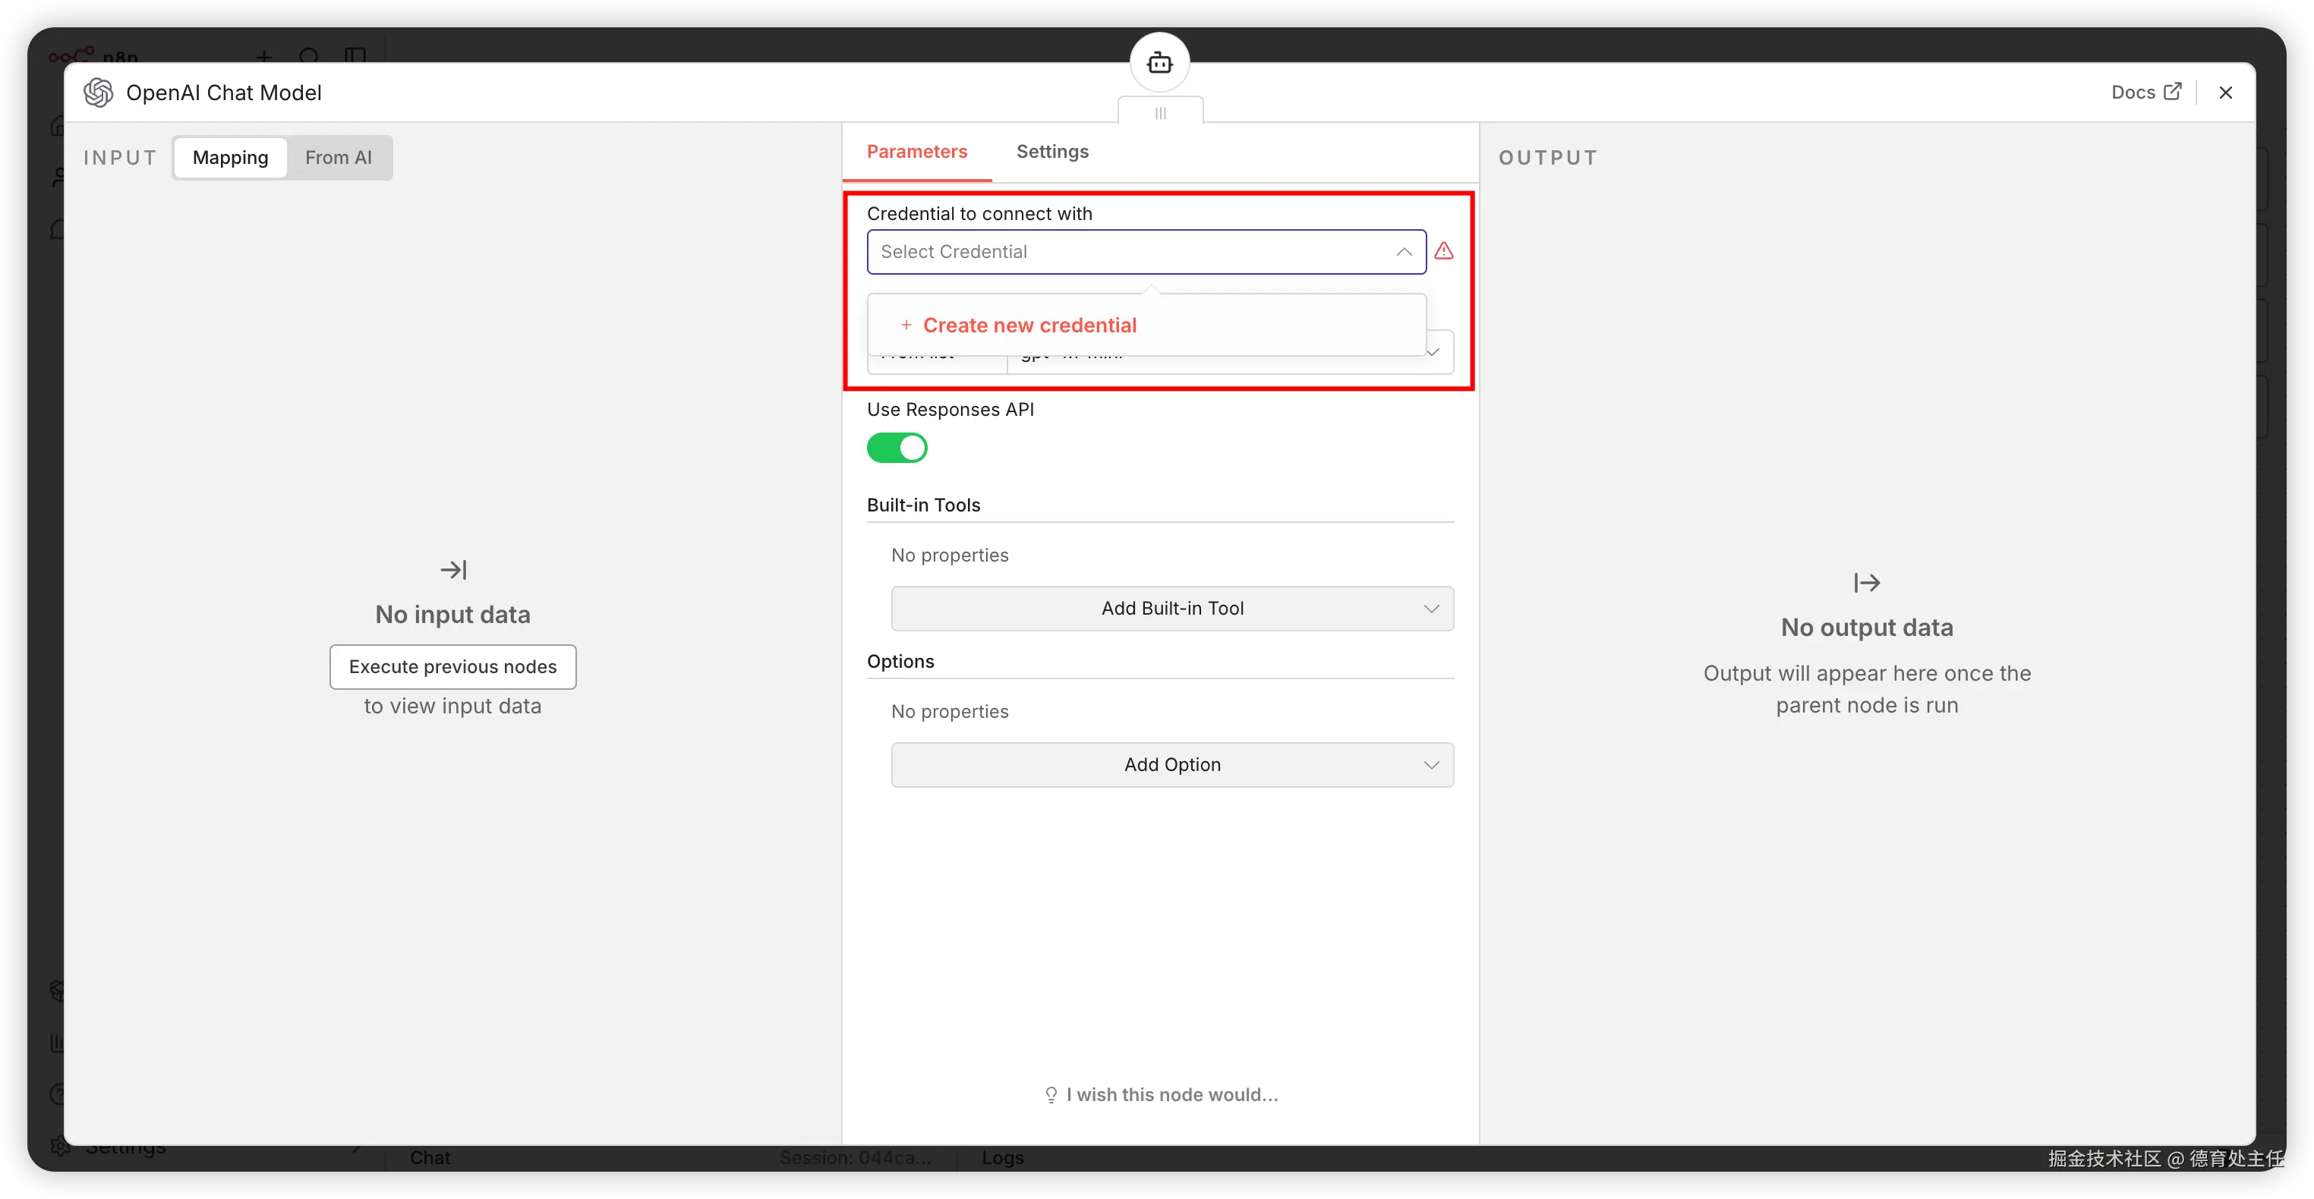
Task: Click the "Output will appear here" description
Action: click(1867, 689)
